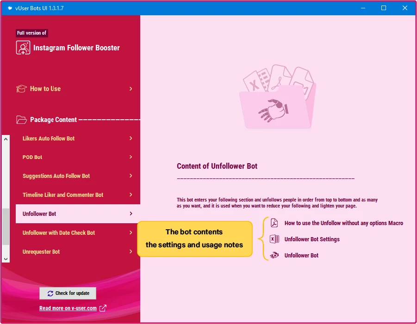This screenshot has height=324, width=417.
Task: Open the Read more on v-user.com link
Action: [x=68, y=308]
